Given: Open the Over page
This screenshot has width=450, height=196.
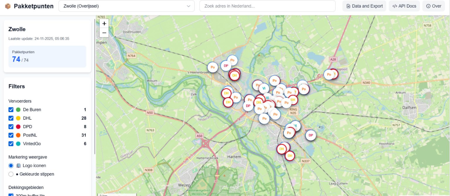Looking at the screenshot, I should [433, 6].
